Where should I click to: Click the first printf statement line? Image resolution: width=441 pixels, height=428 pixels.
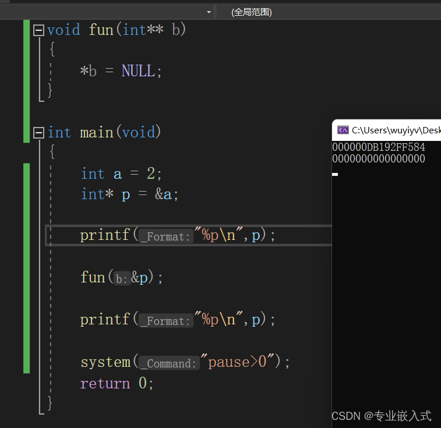pos(178,235)
